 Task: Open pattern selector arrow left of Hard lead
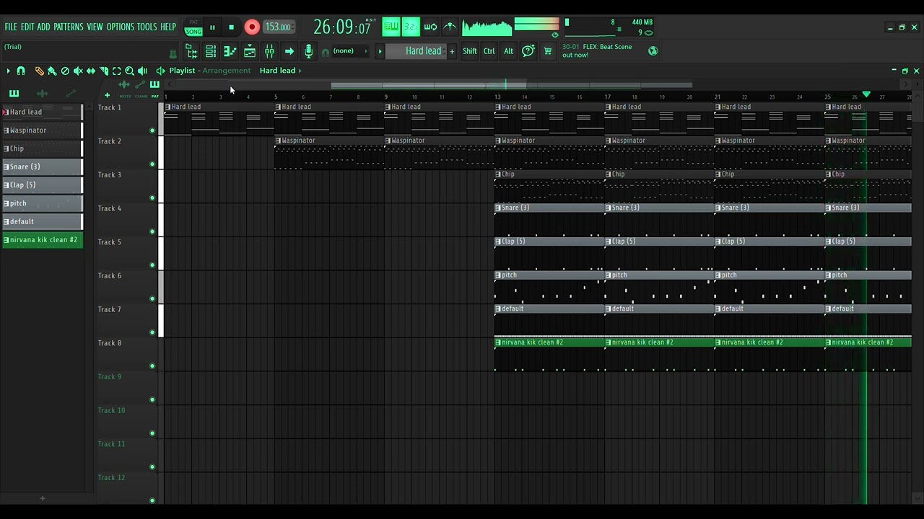coord(380,51)
